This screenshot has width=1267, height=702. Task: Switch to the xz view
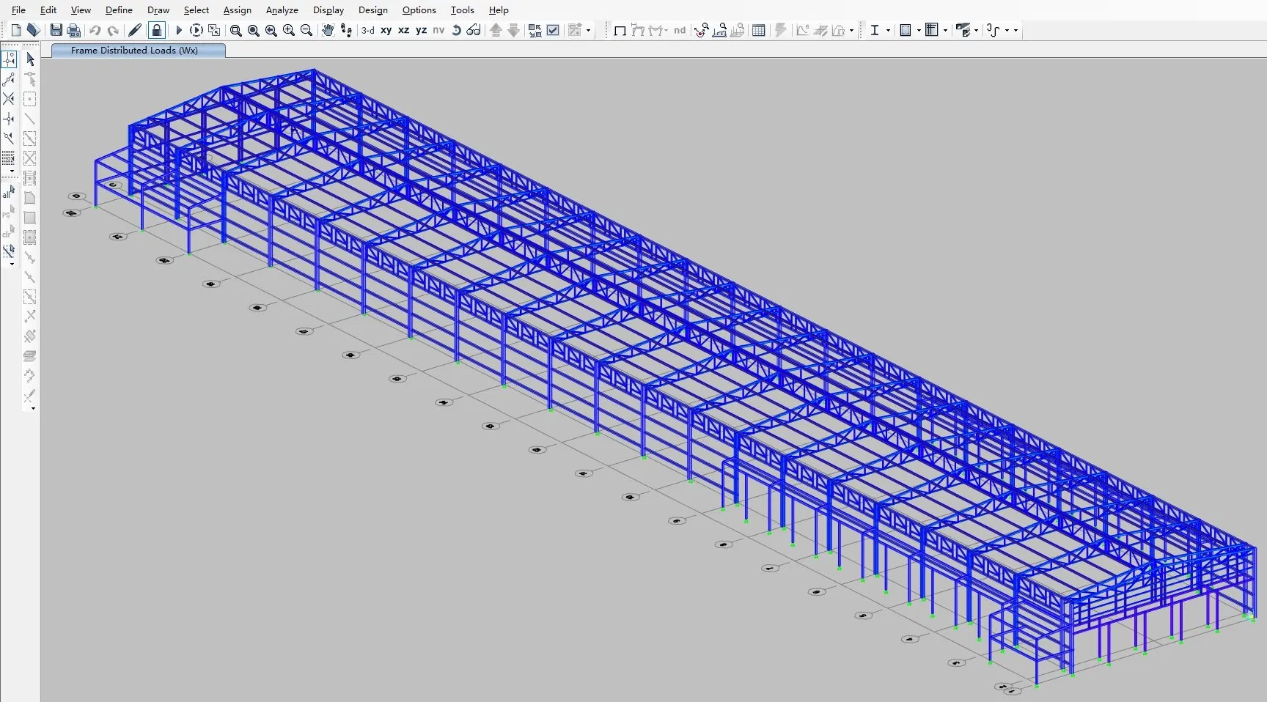click(x=404, y=30)
